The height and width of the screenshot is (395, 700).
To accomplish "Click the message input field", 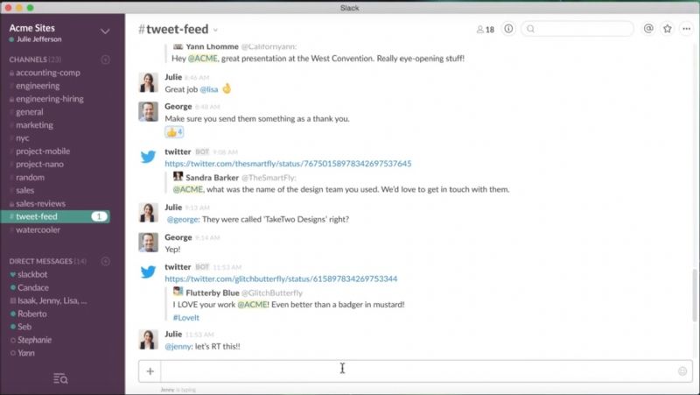I will tap(418, 370).
